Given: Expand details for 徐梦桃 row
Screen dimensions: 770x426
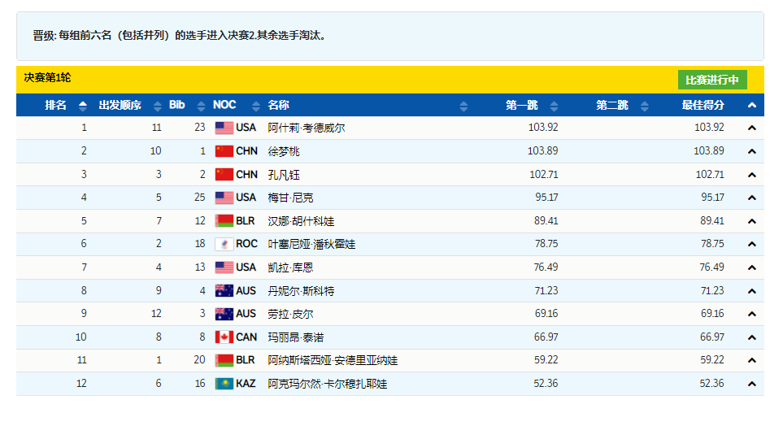Looking at the screenshot, I should 752,151.
